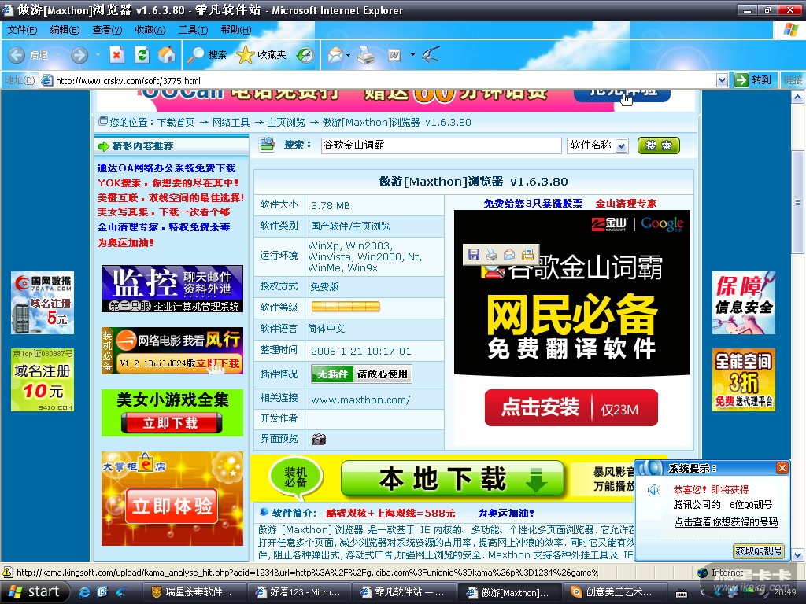Open the camera preview icon beside 界面预览
This screenshot has width=806, height=604.
[x=319, y=439]
